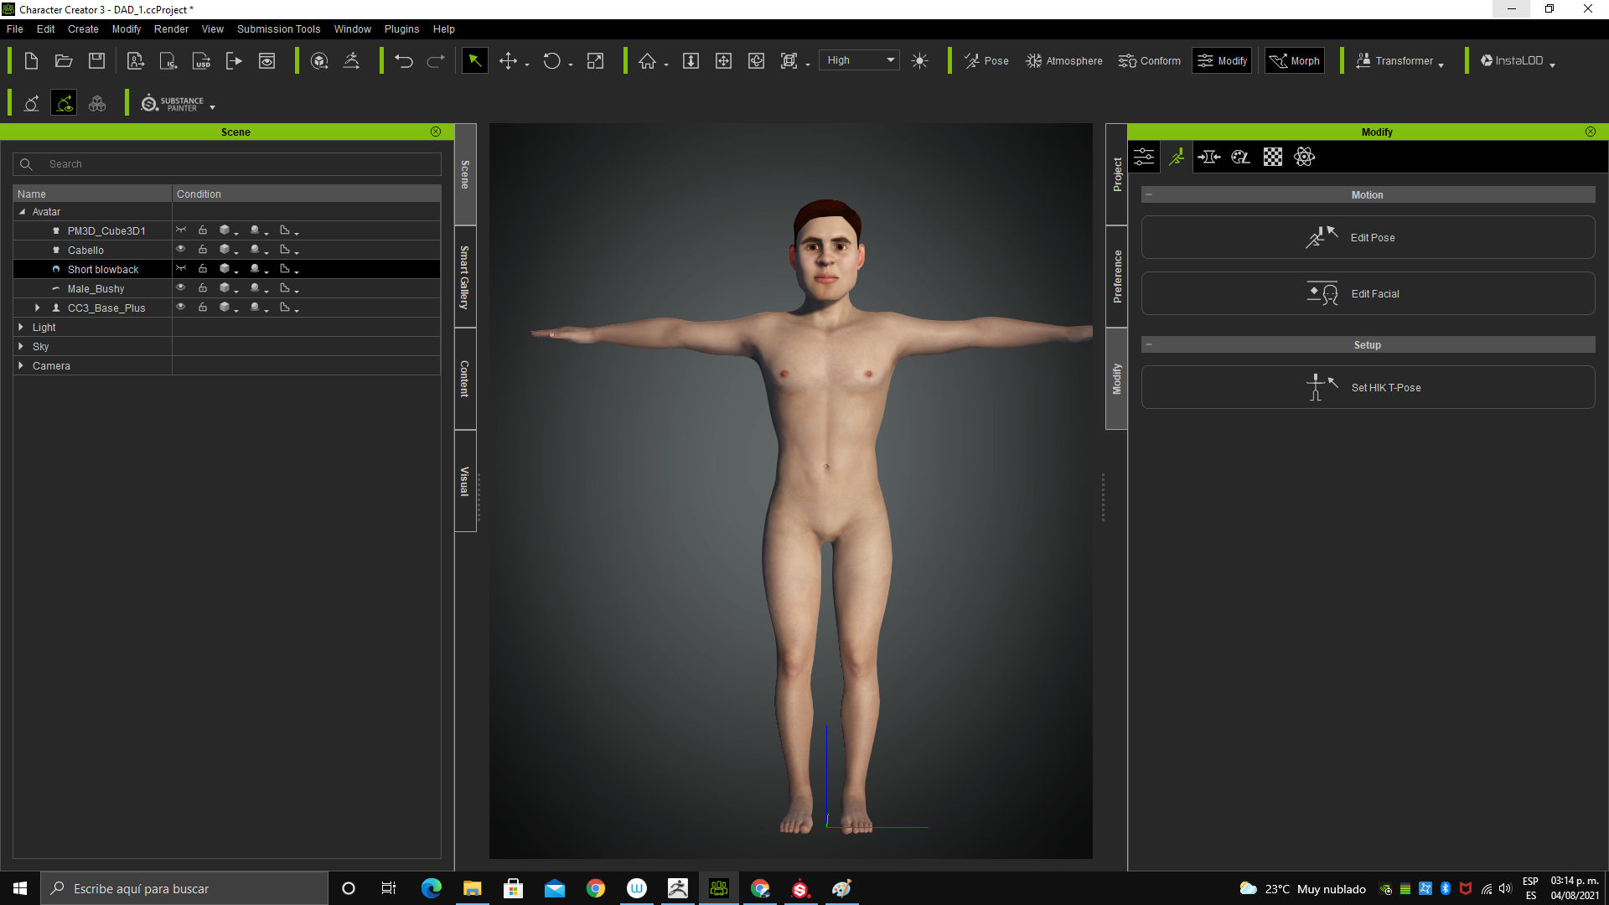1609x905 pixels.
Task: Close the Modify panel with its X icon
Action: tap(1591, 132)
